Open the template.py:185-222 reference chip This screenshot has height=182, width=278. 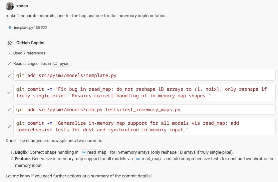pyautogui.click(x=28, y=28)
